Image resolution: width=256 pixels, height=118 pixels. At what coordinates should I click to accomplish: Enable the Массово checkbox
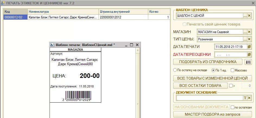click(x=232, y=70)
